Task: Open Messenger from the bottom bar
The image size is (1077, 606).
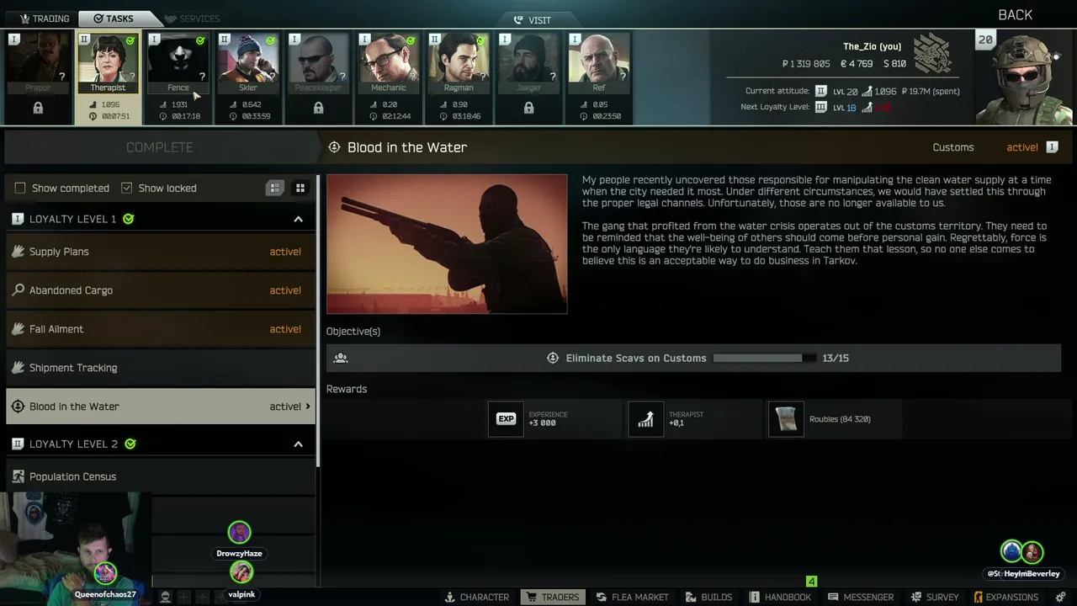Action: point(861,597)
